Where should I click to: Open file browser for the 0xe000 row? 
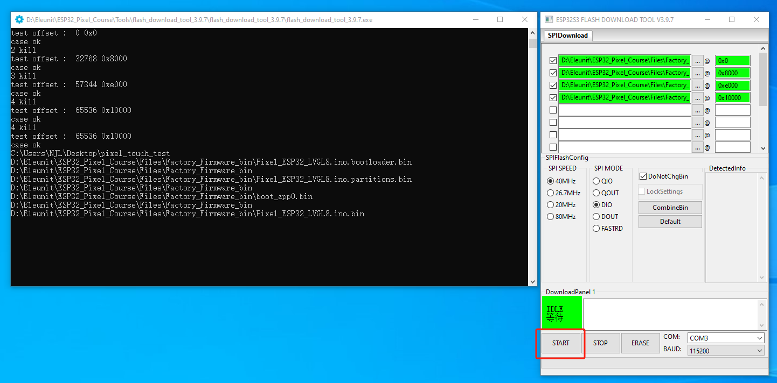[x=698, y=86]
